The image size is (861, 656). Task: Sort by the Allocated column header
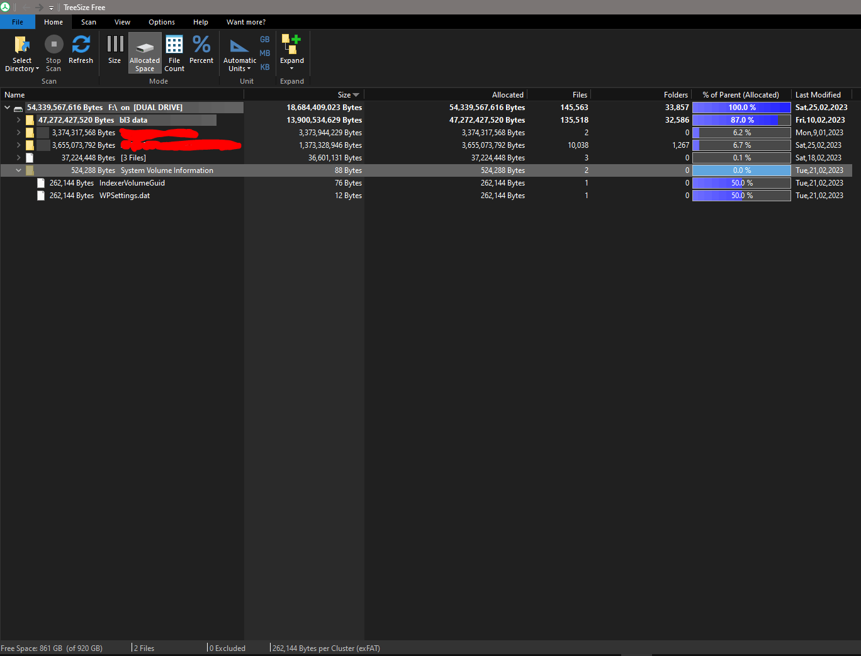click(x=446, y=95)
